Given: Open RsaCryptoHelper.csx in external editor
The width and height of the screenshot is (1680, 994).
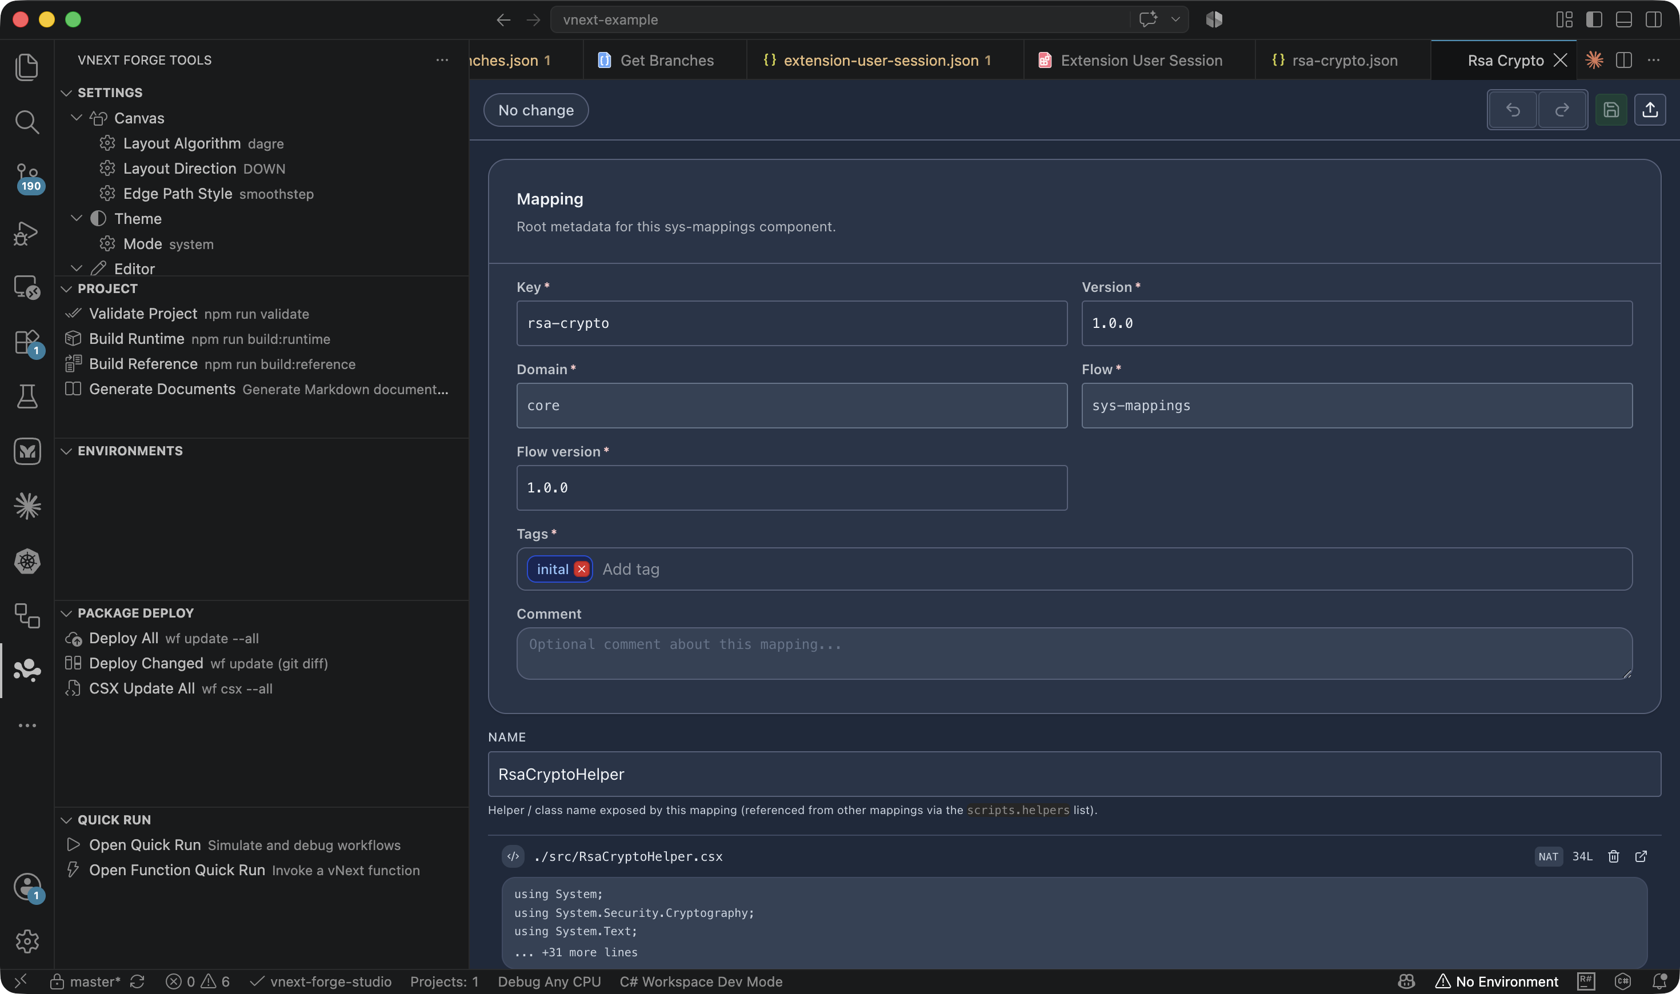Looking at the screenshot, I should (1641, 857).
